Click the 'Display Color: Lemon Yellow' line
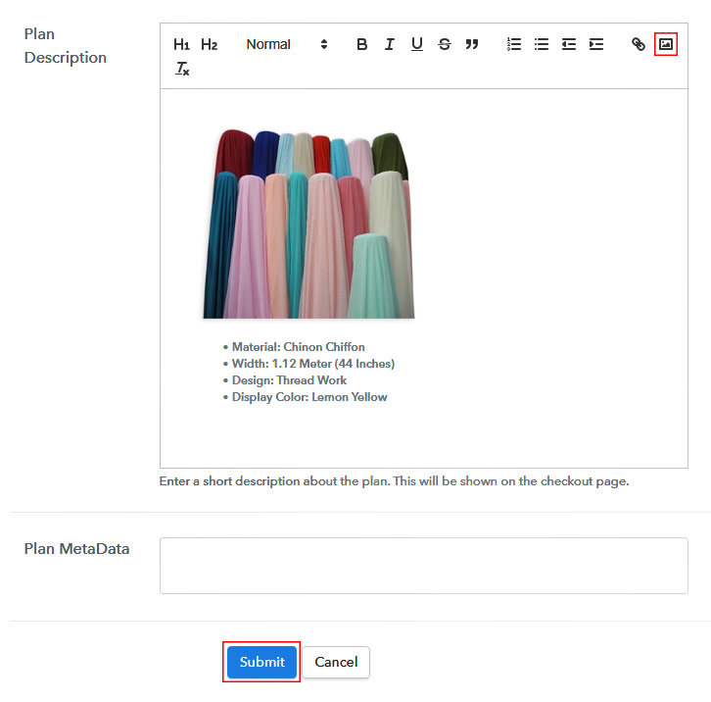Viewport: 711px width, 702px height. (x=309, y=397)
